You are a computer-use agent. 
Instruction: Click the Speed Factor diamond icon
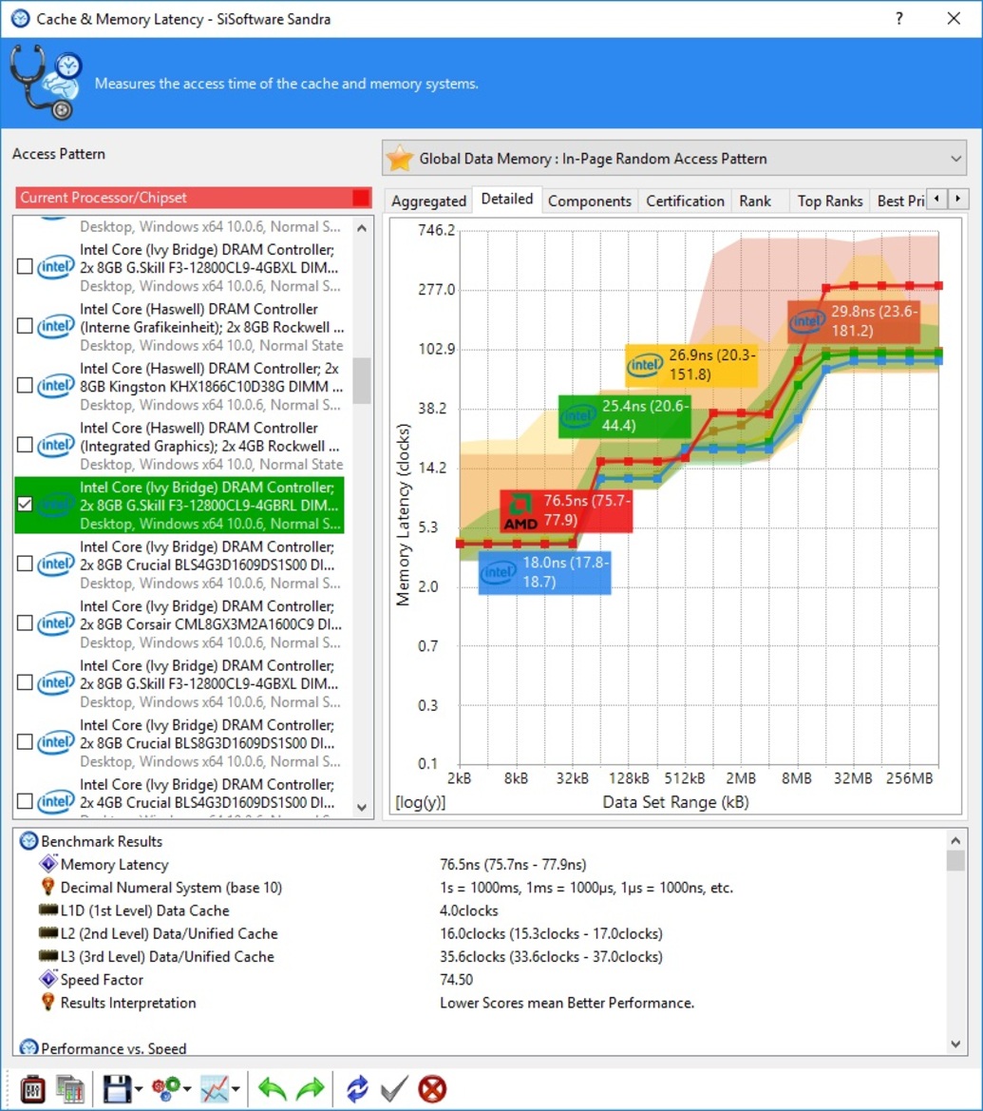coord(48,979)
